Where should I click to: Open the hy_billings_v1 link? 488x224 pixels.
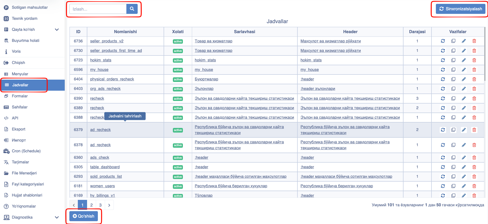tap(102, 195)
